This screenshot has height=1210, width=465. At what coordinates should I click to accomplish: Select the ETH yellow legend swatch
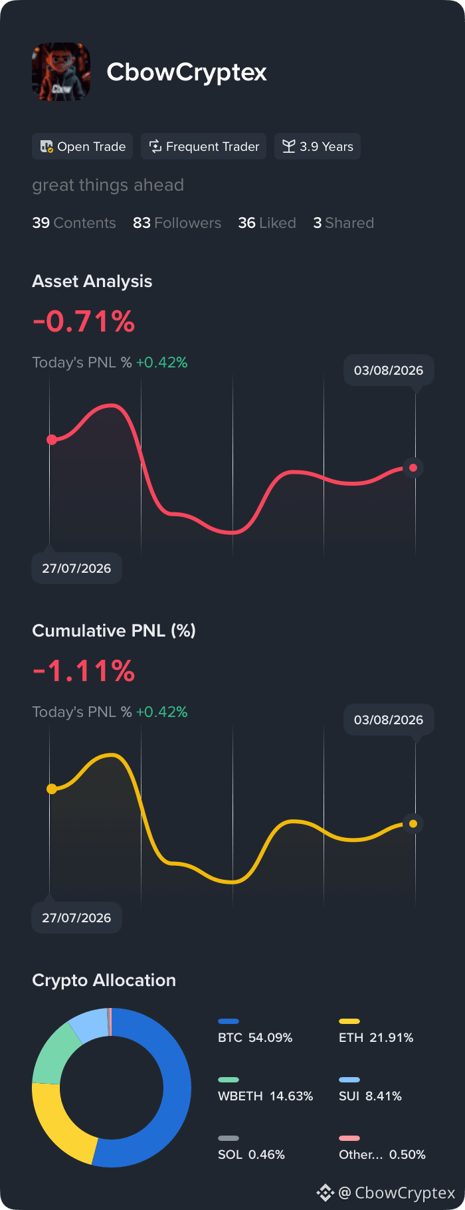[x=349, y=1021]
